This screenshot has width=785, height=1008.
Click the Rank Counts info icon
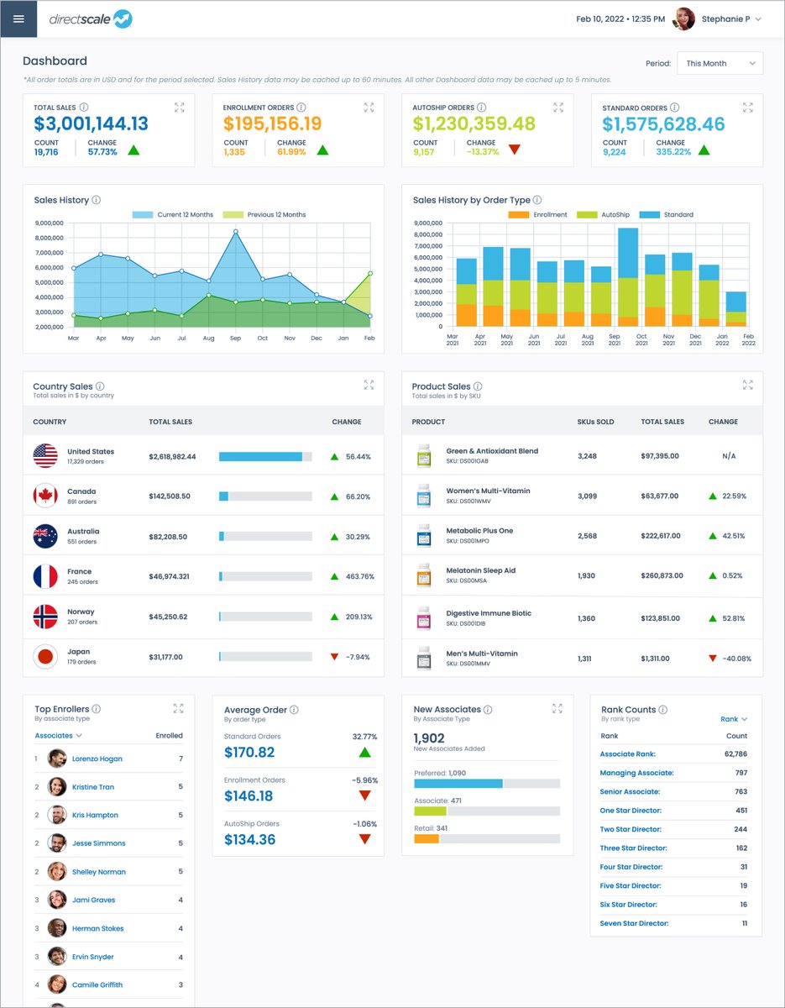pyautogui.click(x=663, y=710)
